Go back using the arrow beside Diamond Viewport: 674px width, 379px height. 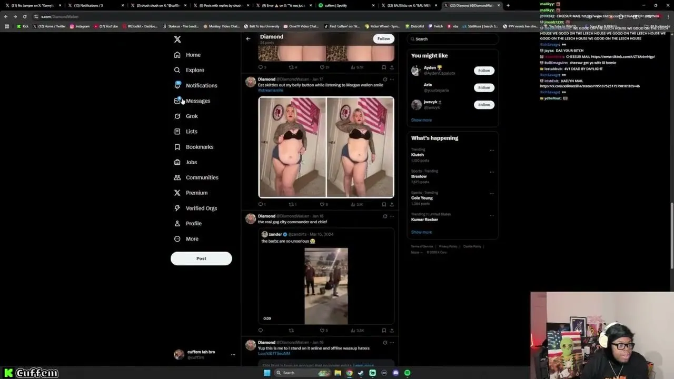pos(248,38)
